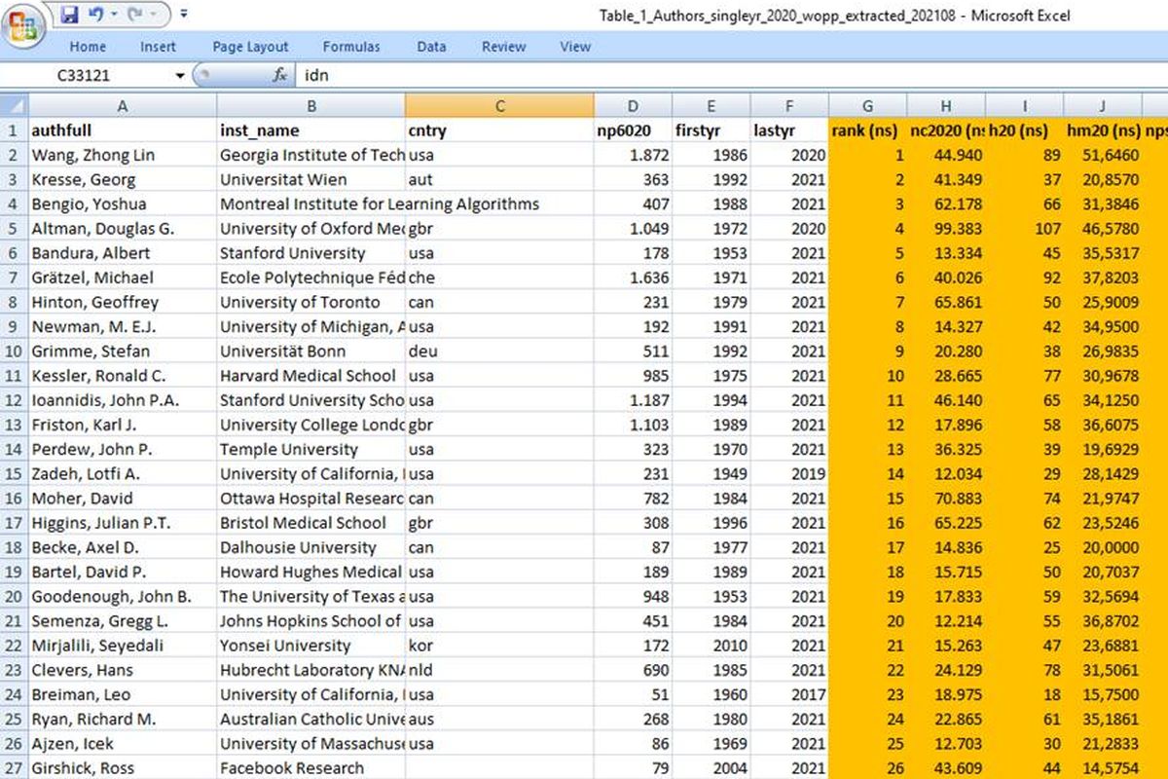
Task: Click the Select All corner button
Action: point(12,104)
